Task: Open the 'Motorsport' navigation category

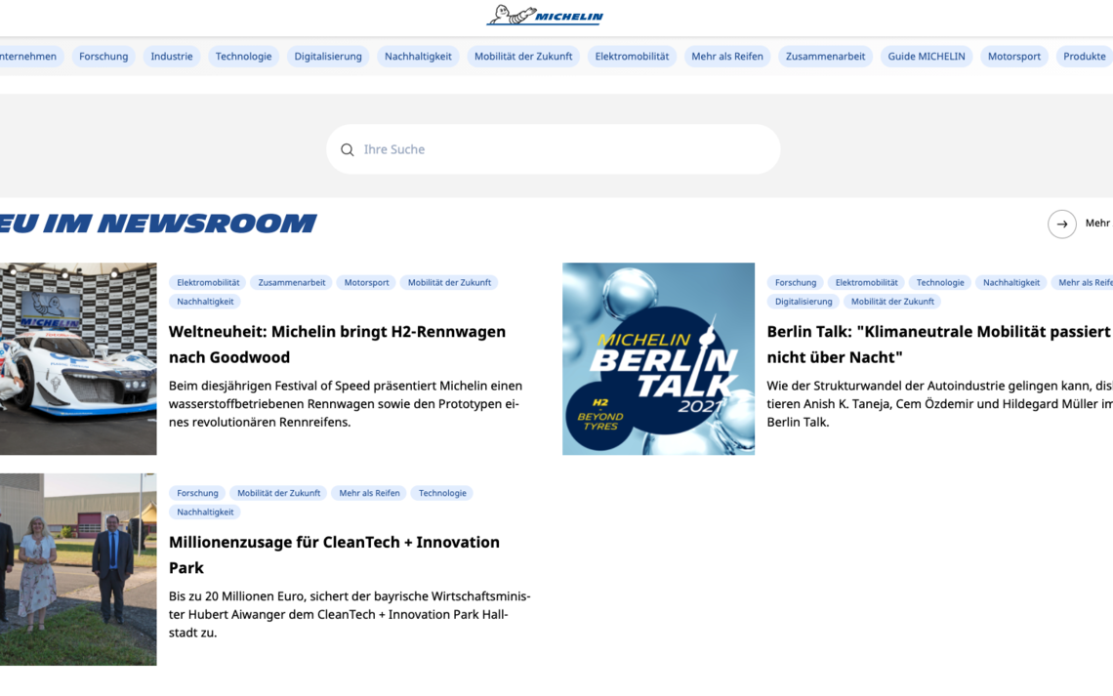Action: point(1013,57)
